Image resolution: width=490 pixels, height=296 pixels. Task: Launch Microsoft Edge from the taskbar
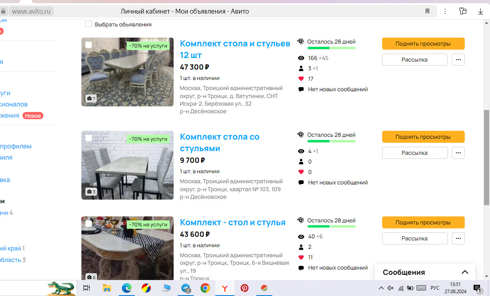(x=127, y=288)
